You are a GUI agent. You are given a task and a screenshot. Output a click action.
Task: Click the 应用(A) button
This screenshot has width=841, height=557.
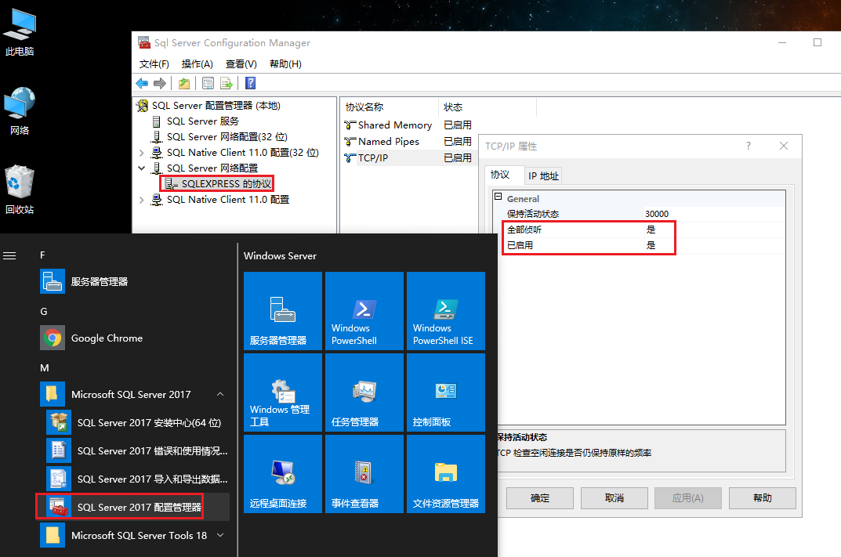tap(687, 497)
